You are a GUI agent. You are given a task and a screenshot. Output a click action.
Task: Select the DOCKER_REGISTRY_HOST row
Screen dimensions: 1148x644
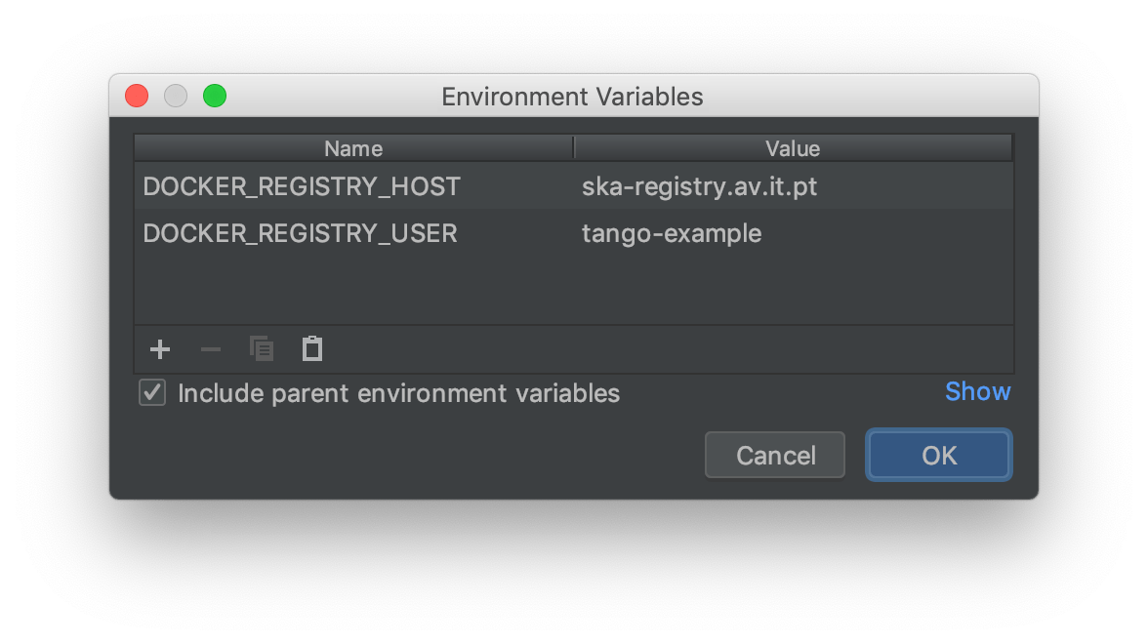pos(303,185)
